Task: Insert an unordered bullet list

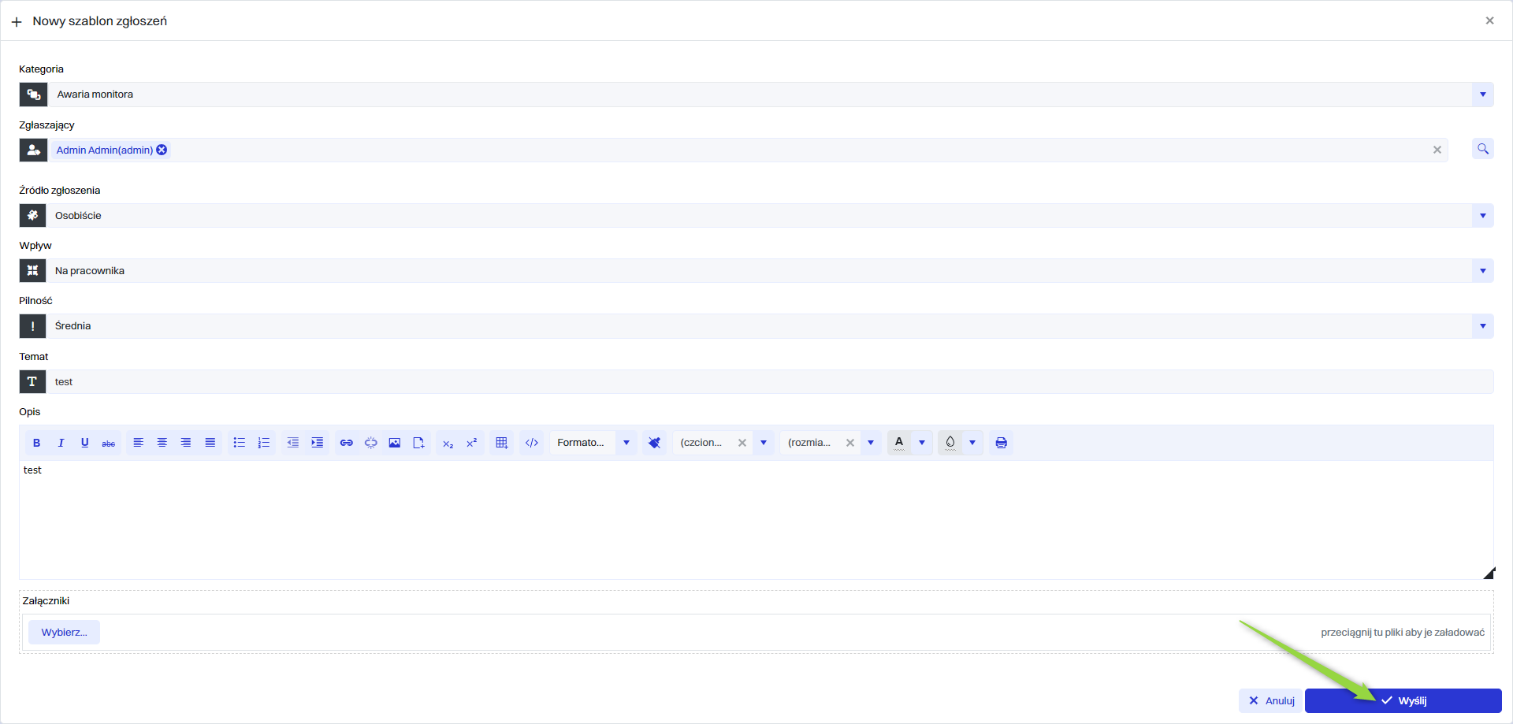Action: pos(240,443)
